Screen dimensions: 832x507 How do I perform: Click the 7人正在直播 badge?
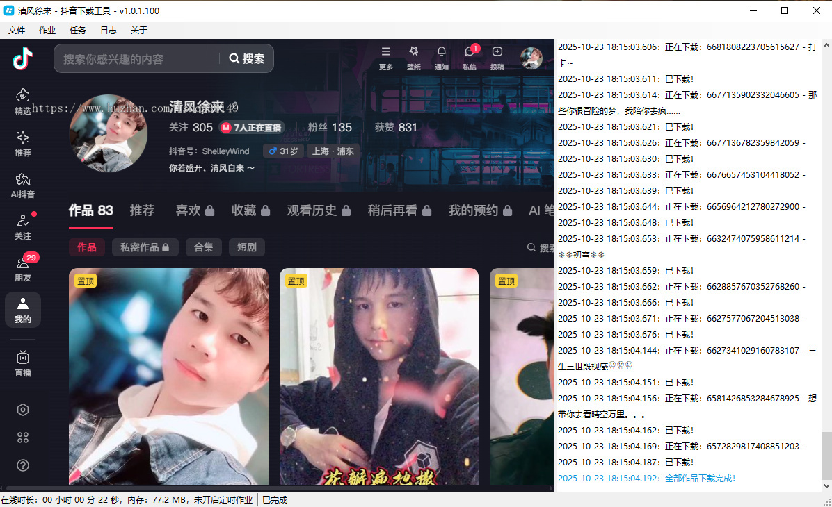tap(252, 128)
